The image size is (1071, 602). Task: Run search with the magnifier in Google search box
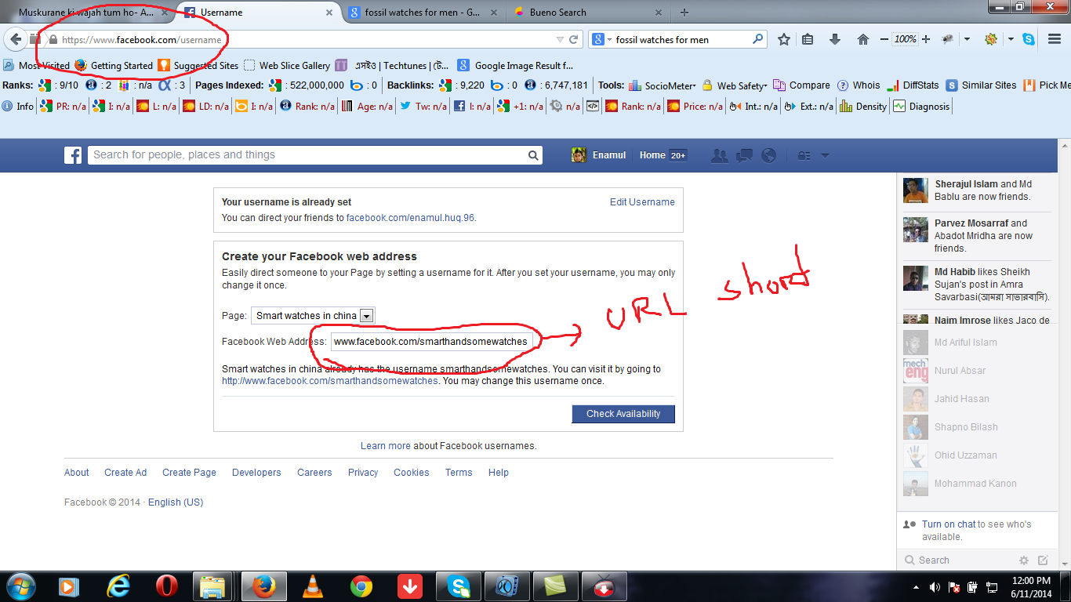tap(757, 38)
